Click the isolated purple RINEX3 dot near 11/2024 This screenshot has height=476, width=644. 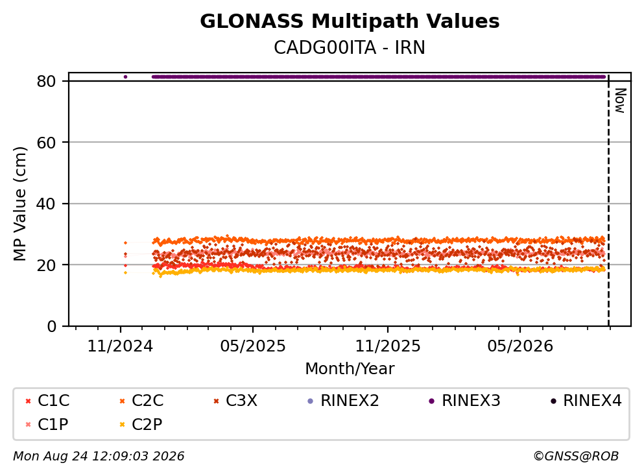125,77
